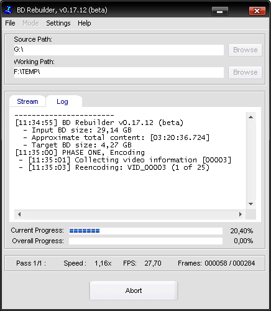Click the greyed-out Mode menu
This screenshot has width=271, height=311.
point(30,23)
